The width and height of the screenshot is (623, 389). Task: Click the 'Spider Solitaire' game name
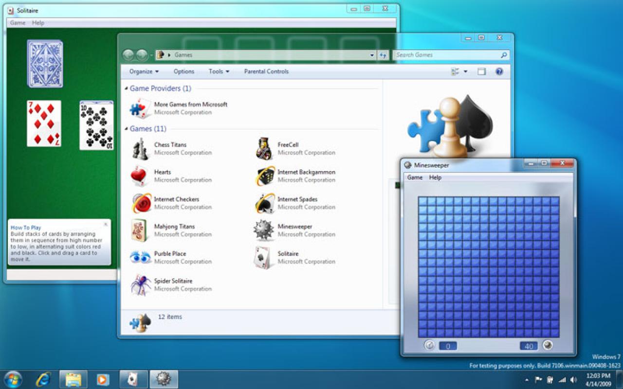click(x=173, y=281)
